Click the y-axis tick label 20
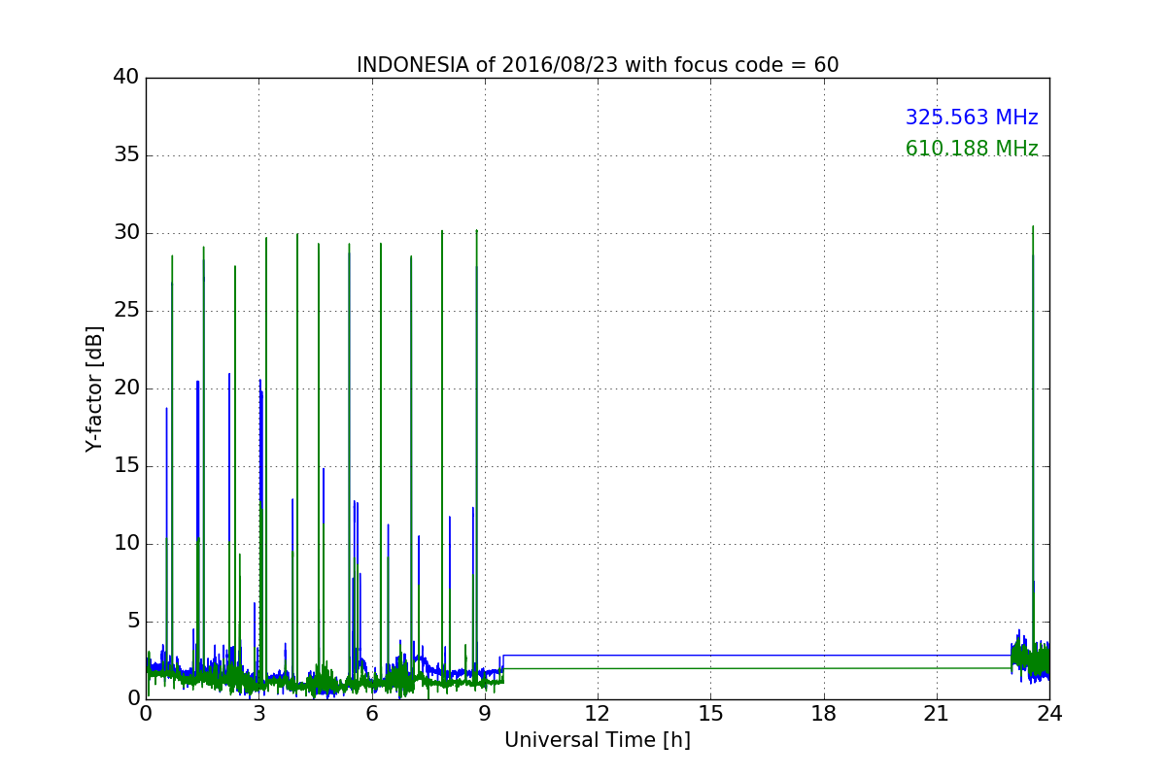Viewport: 1166px width, 777px height. [x=125, y=388]
